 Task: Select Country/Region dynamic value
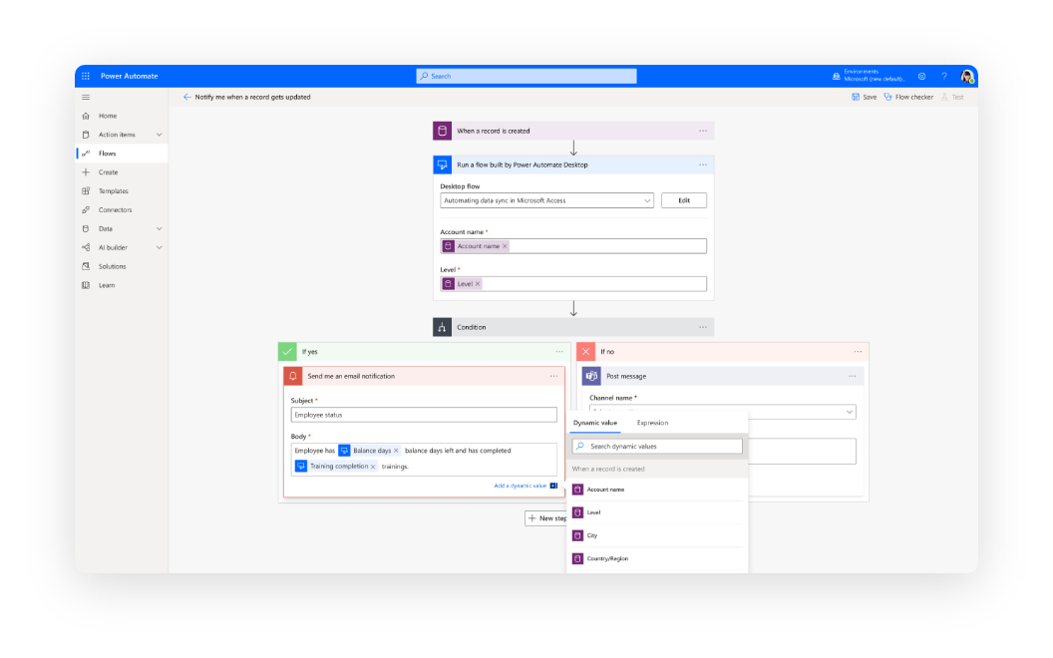pos(657,558)
